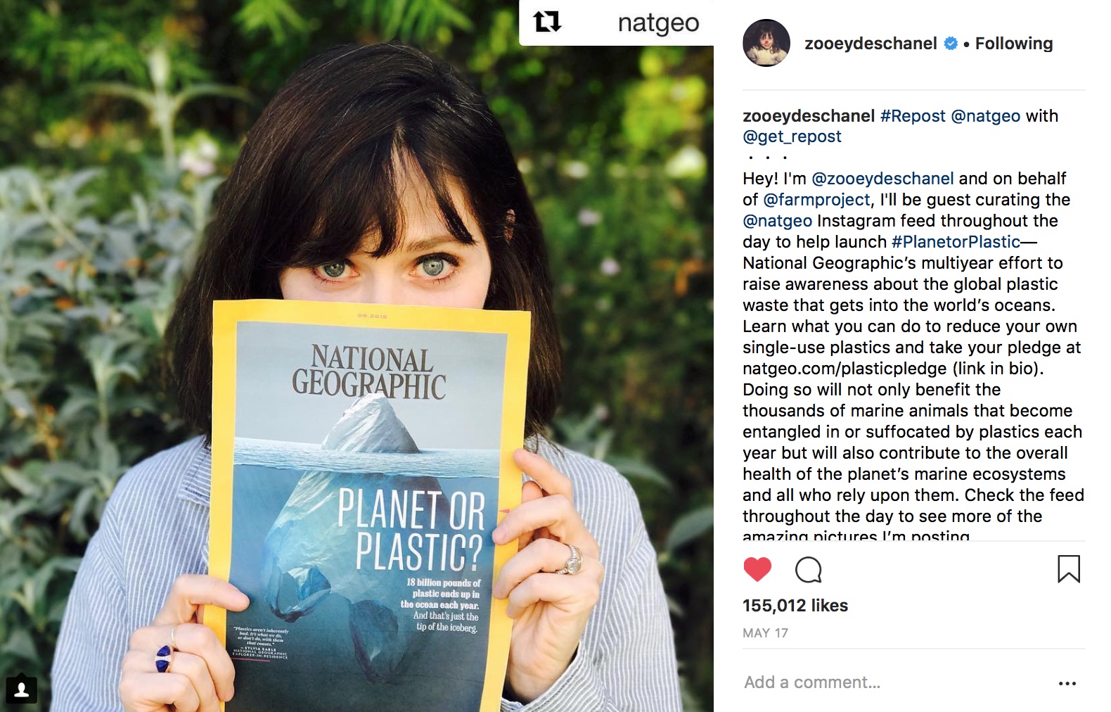Viewport: 1111px width, 712px height.
Task: Click the MAY 17 post date
Action: click(x=765, y=633)
